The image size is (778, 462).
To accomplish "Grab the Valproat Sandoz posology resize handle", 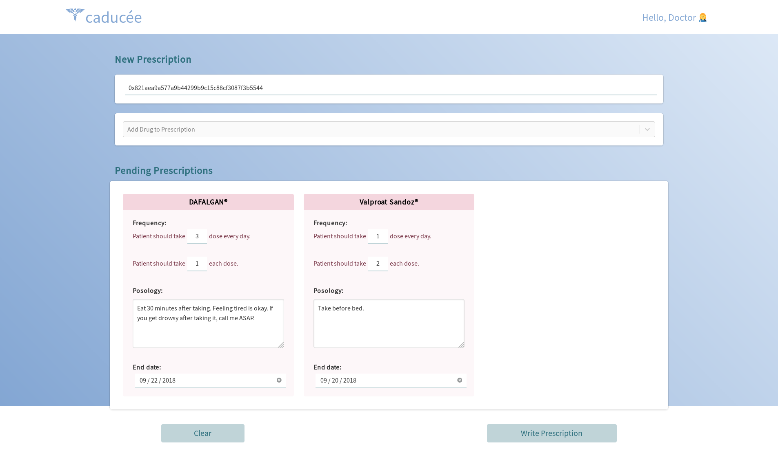I will click(x=461, y=345).
